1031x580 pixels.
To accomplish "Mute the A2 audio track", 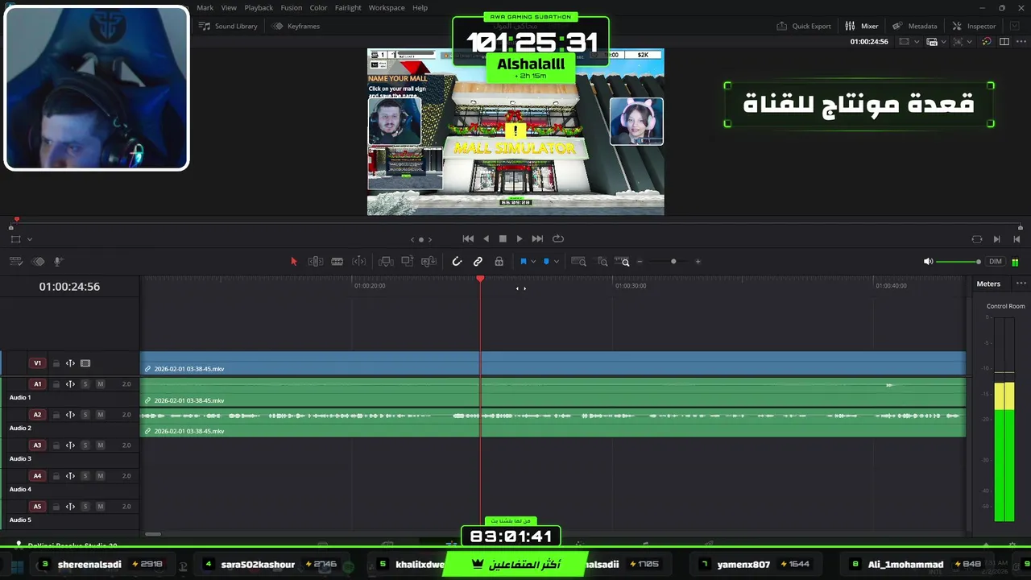I will tap(100, 415).
